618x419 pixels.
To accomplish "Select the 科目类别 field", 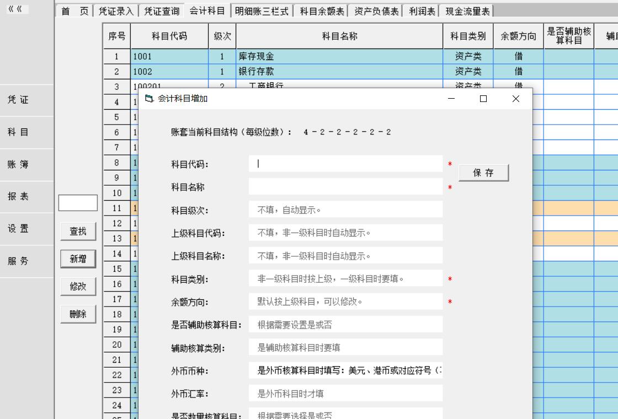I will 345,279.
